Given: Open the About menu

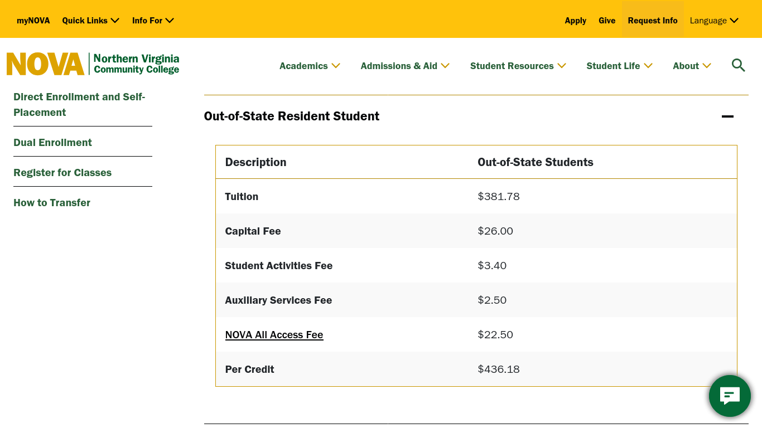Looking at the screenshot, I should click(692, 66).
